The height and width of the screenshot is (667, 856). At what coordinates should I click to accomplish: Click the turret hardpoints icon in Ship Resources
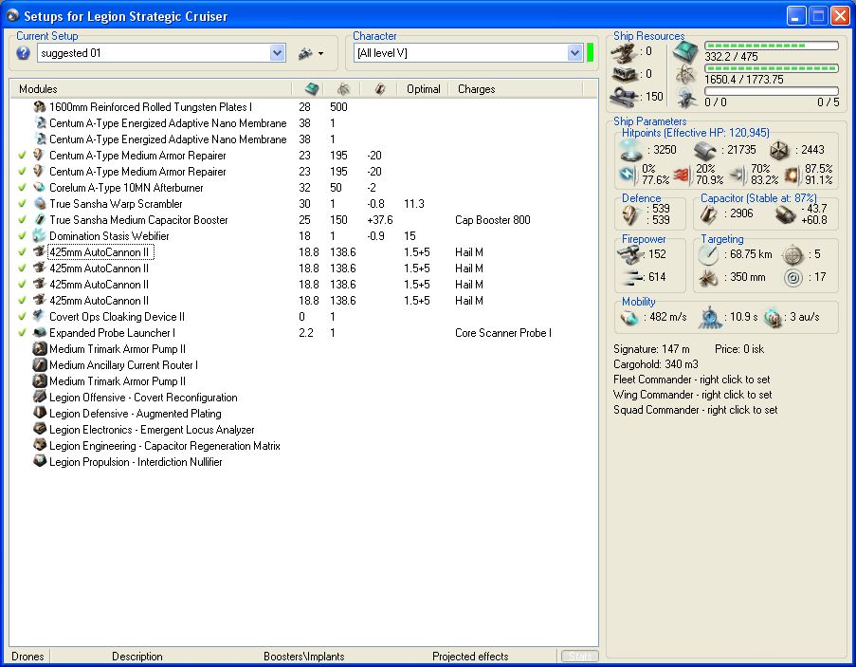pos(624,52)
